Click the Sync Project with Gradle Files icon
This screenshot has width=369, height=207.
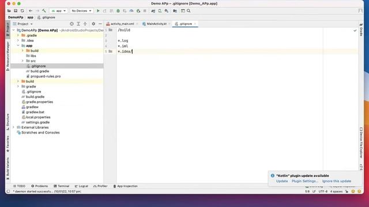point(153,11)
